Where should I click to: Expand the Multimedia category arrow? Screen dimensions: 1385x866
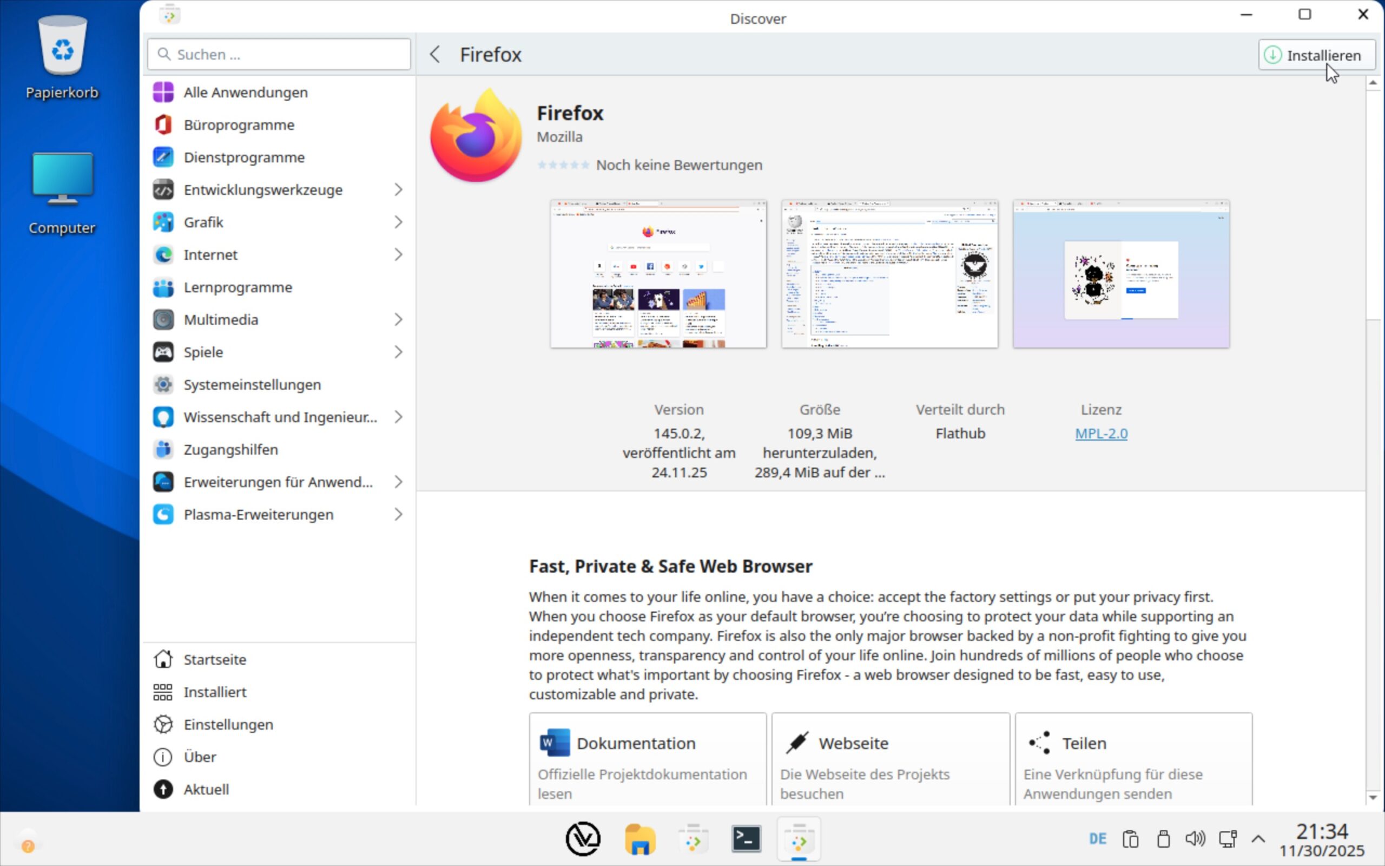[398, 319]
